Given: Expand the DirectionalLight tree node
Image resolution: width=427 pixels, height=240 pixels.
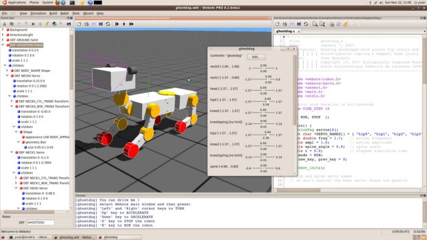Looking at the screenshot, I should click(3, 35).
